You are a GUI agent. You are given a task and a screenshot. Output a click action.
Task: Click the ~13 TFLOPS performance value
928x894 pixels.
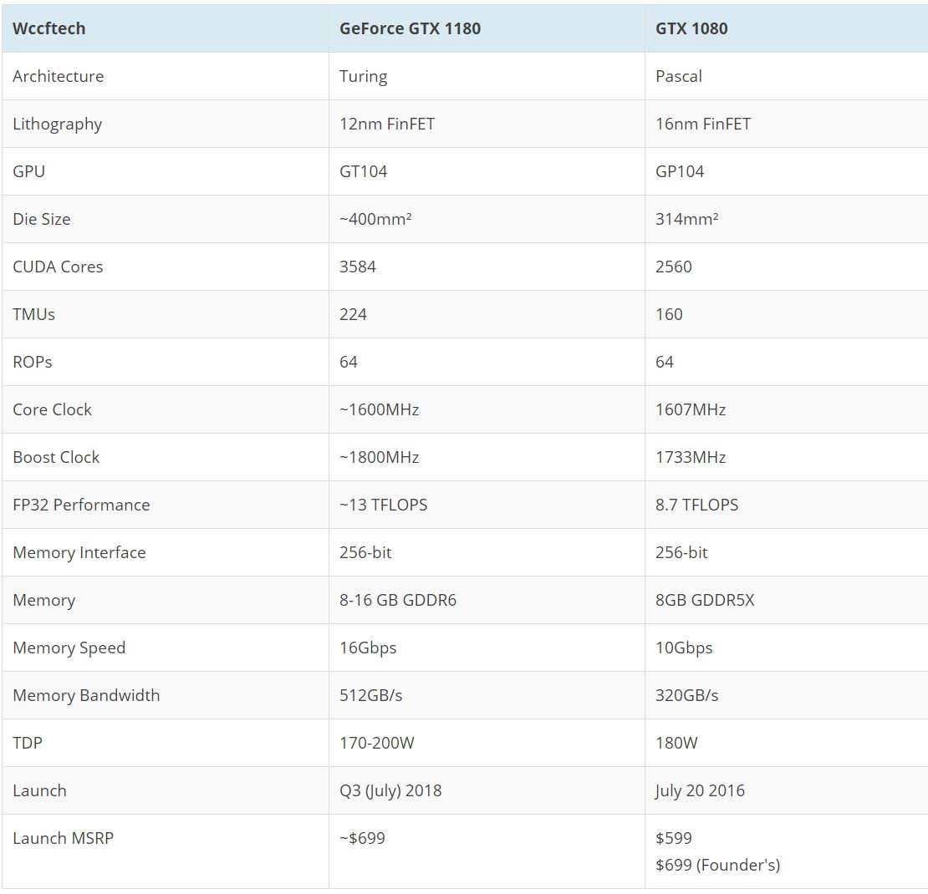tap(384, 505)
